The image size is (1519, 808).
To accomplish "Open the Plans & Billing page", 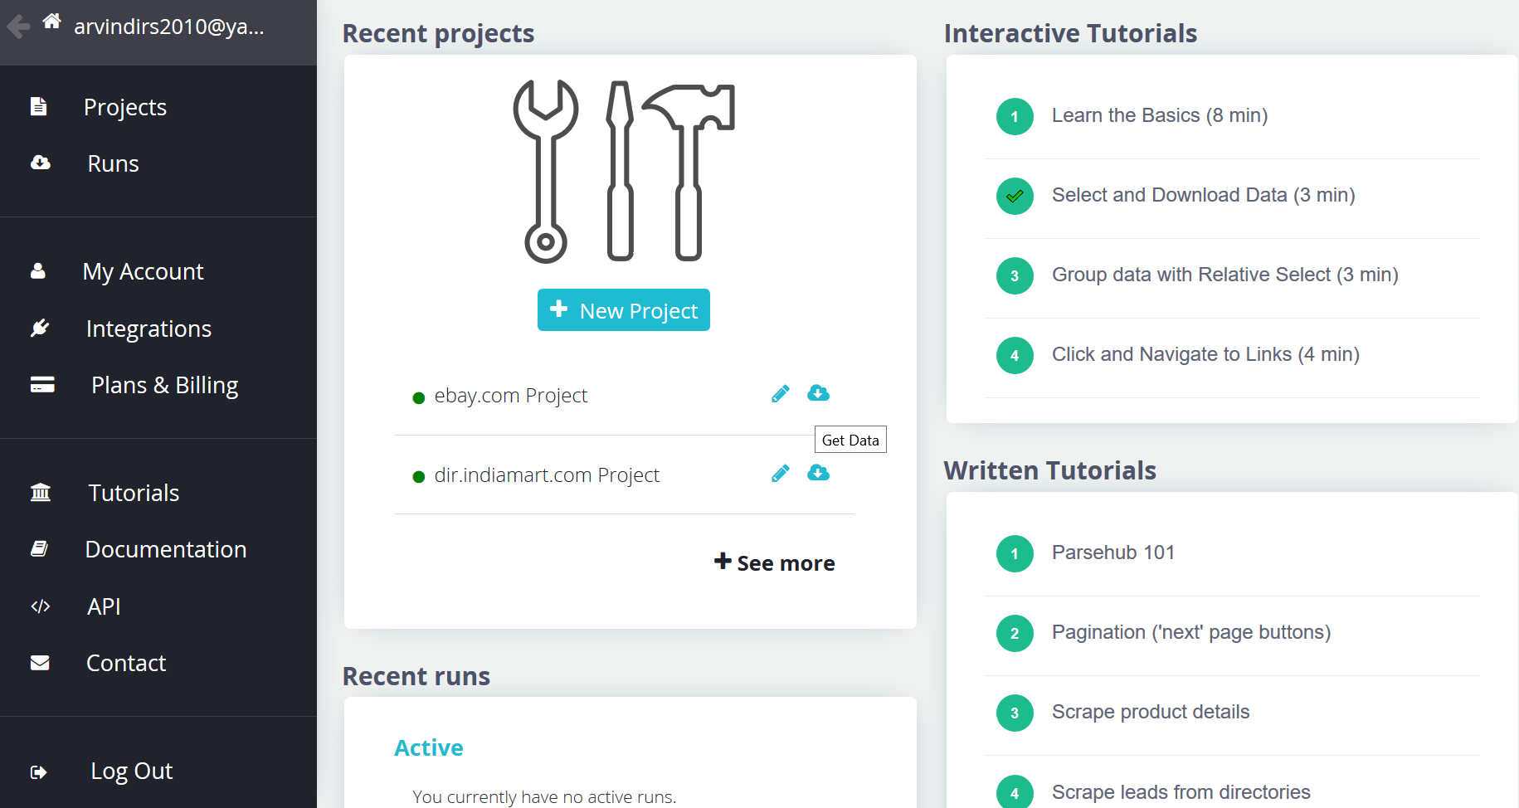I will tap(164, 385).
